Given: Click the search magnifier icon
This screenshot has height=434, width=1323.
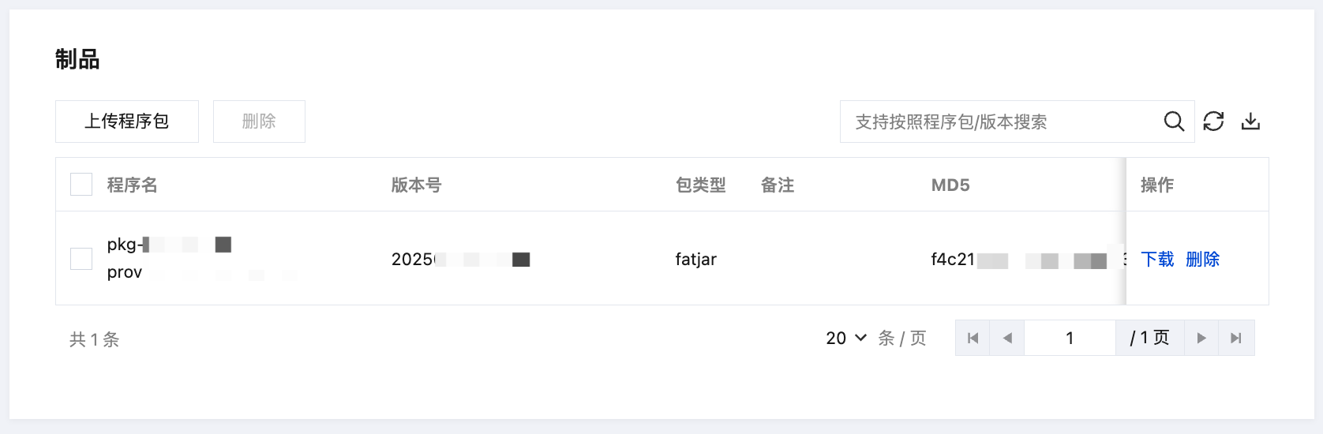Looking at the screenshot, I should point(1174,122).
